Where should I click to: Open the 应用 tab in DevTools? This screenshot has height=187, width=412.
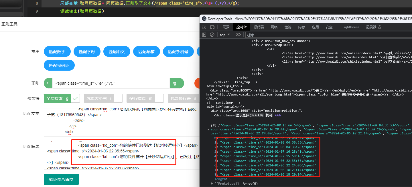(315, 27)
